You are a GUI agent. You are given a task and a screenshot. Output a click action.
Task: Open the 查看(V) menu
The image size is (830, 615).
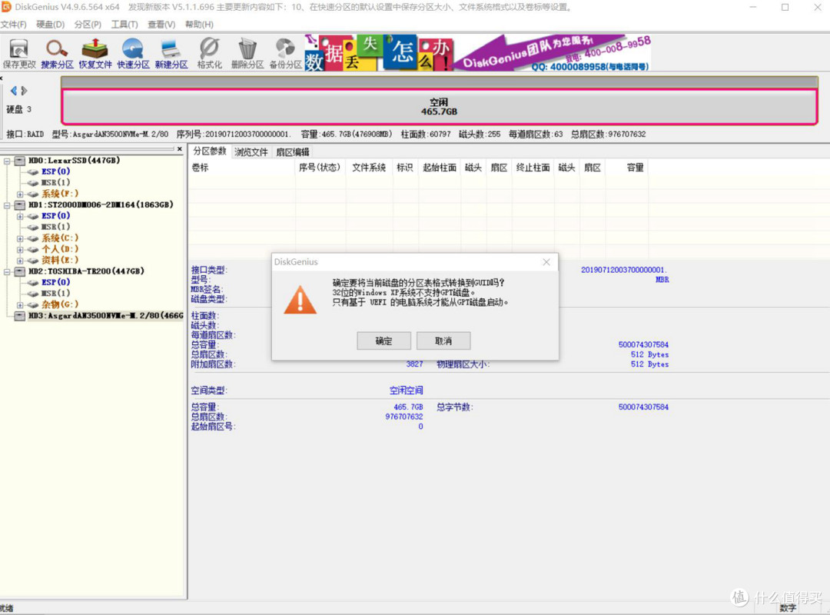click(161, 25)
